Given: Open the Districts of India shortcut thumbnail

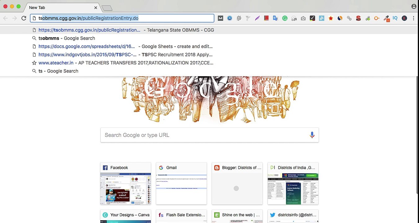Looking at the screenshot, I should (x=293, y=183).
